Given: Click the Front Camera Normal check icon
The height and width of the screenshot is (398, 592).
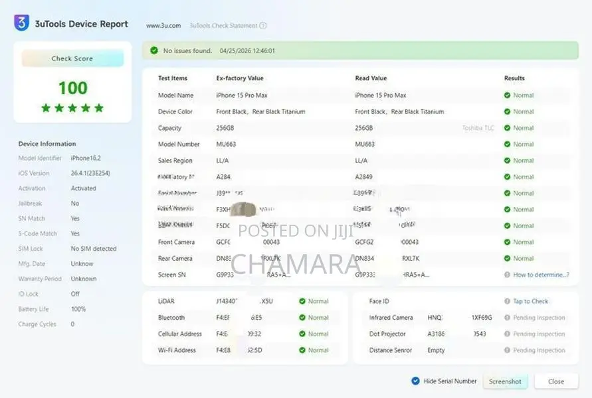Looking at the screenshot, I should (x=507, y=242).
